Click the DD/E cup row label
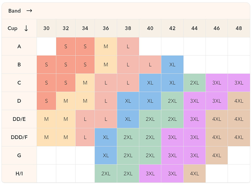This screenshot has height=185, width=252. (x=19, y=119)
